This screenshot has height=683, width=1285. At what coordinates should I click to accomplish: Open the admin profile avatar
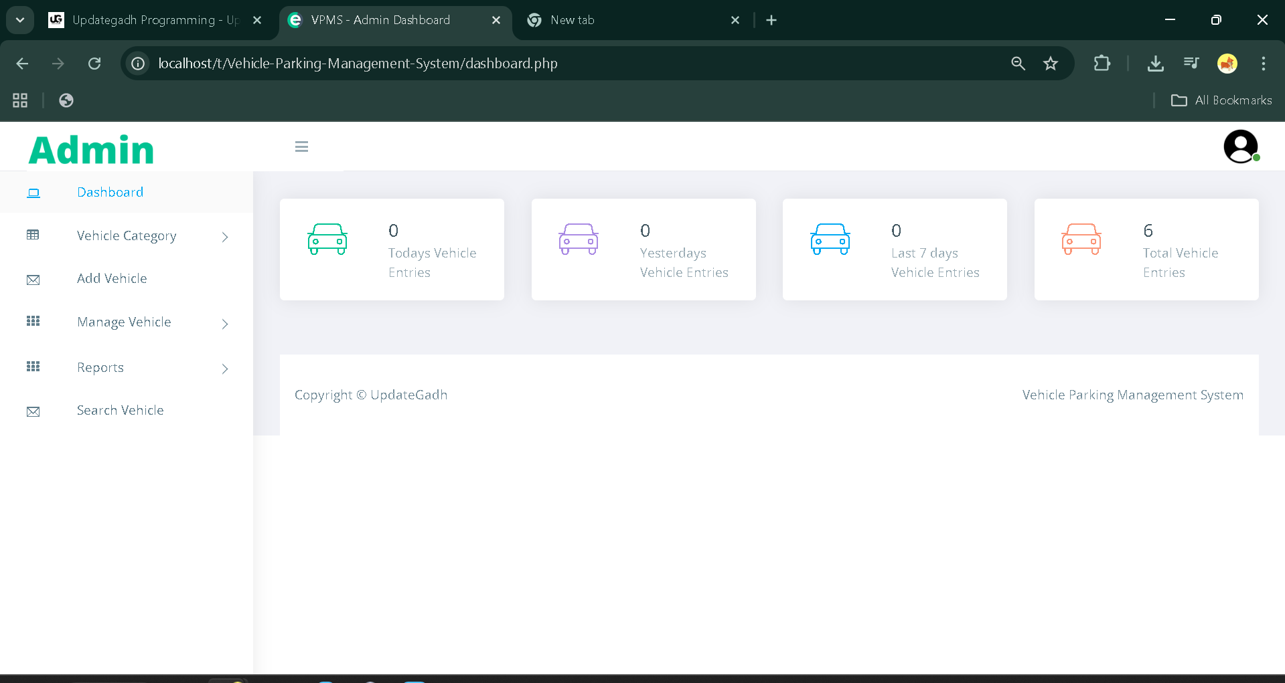[1240, 147]
